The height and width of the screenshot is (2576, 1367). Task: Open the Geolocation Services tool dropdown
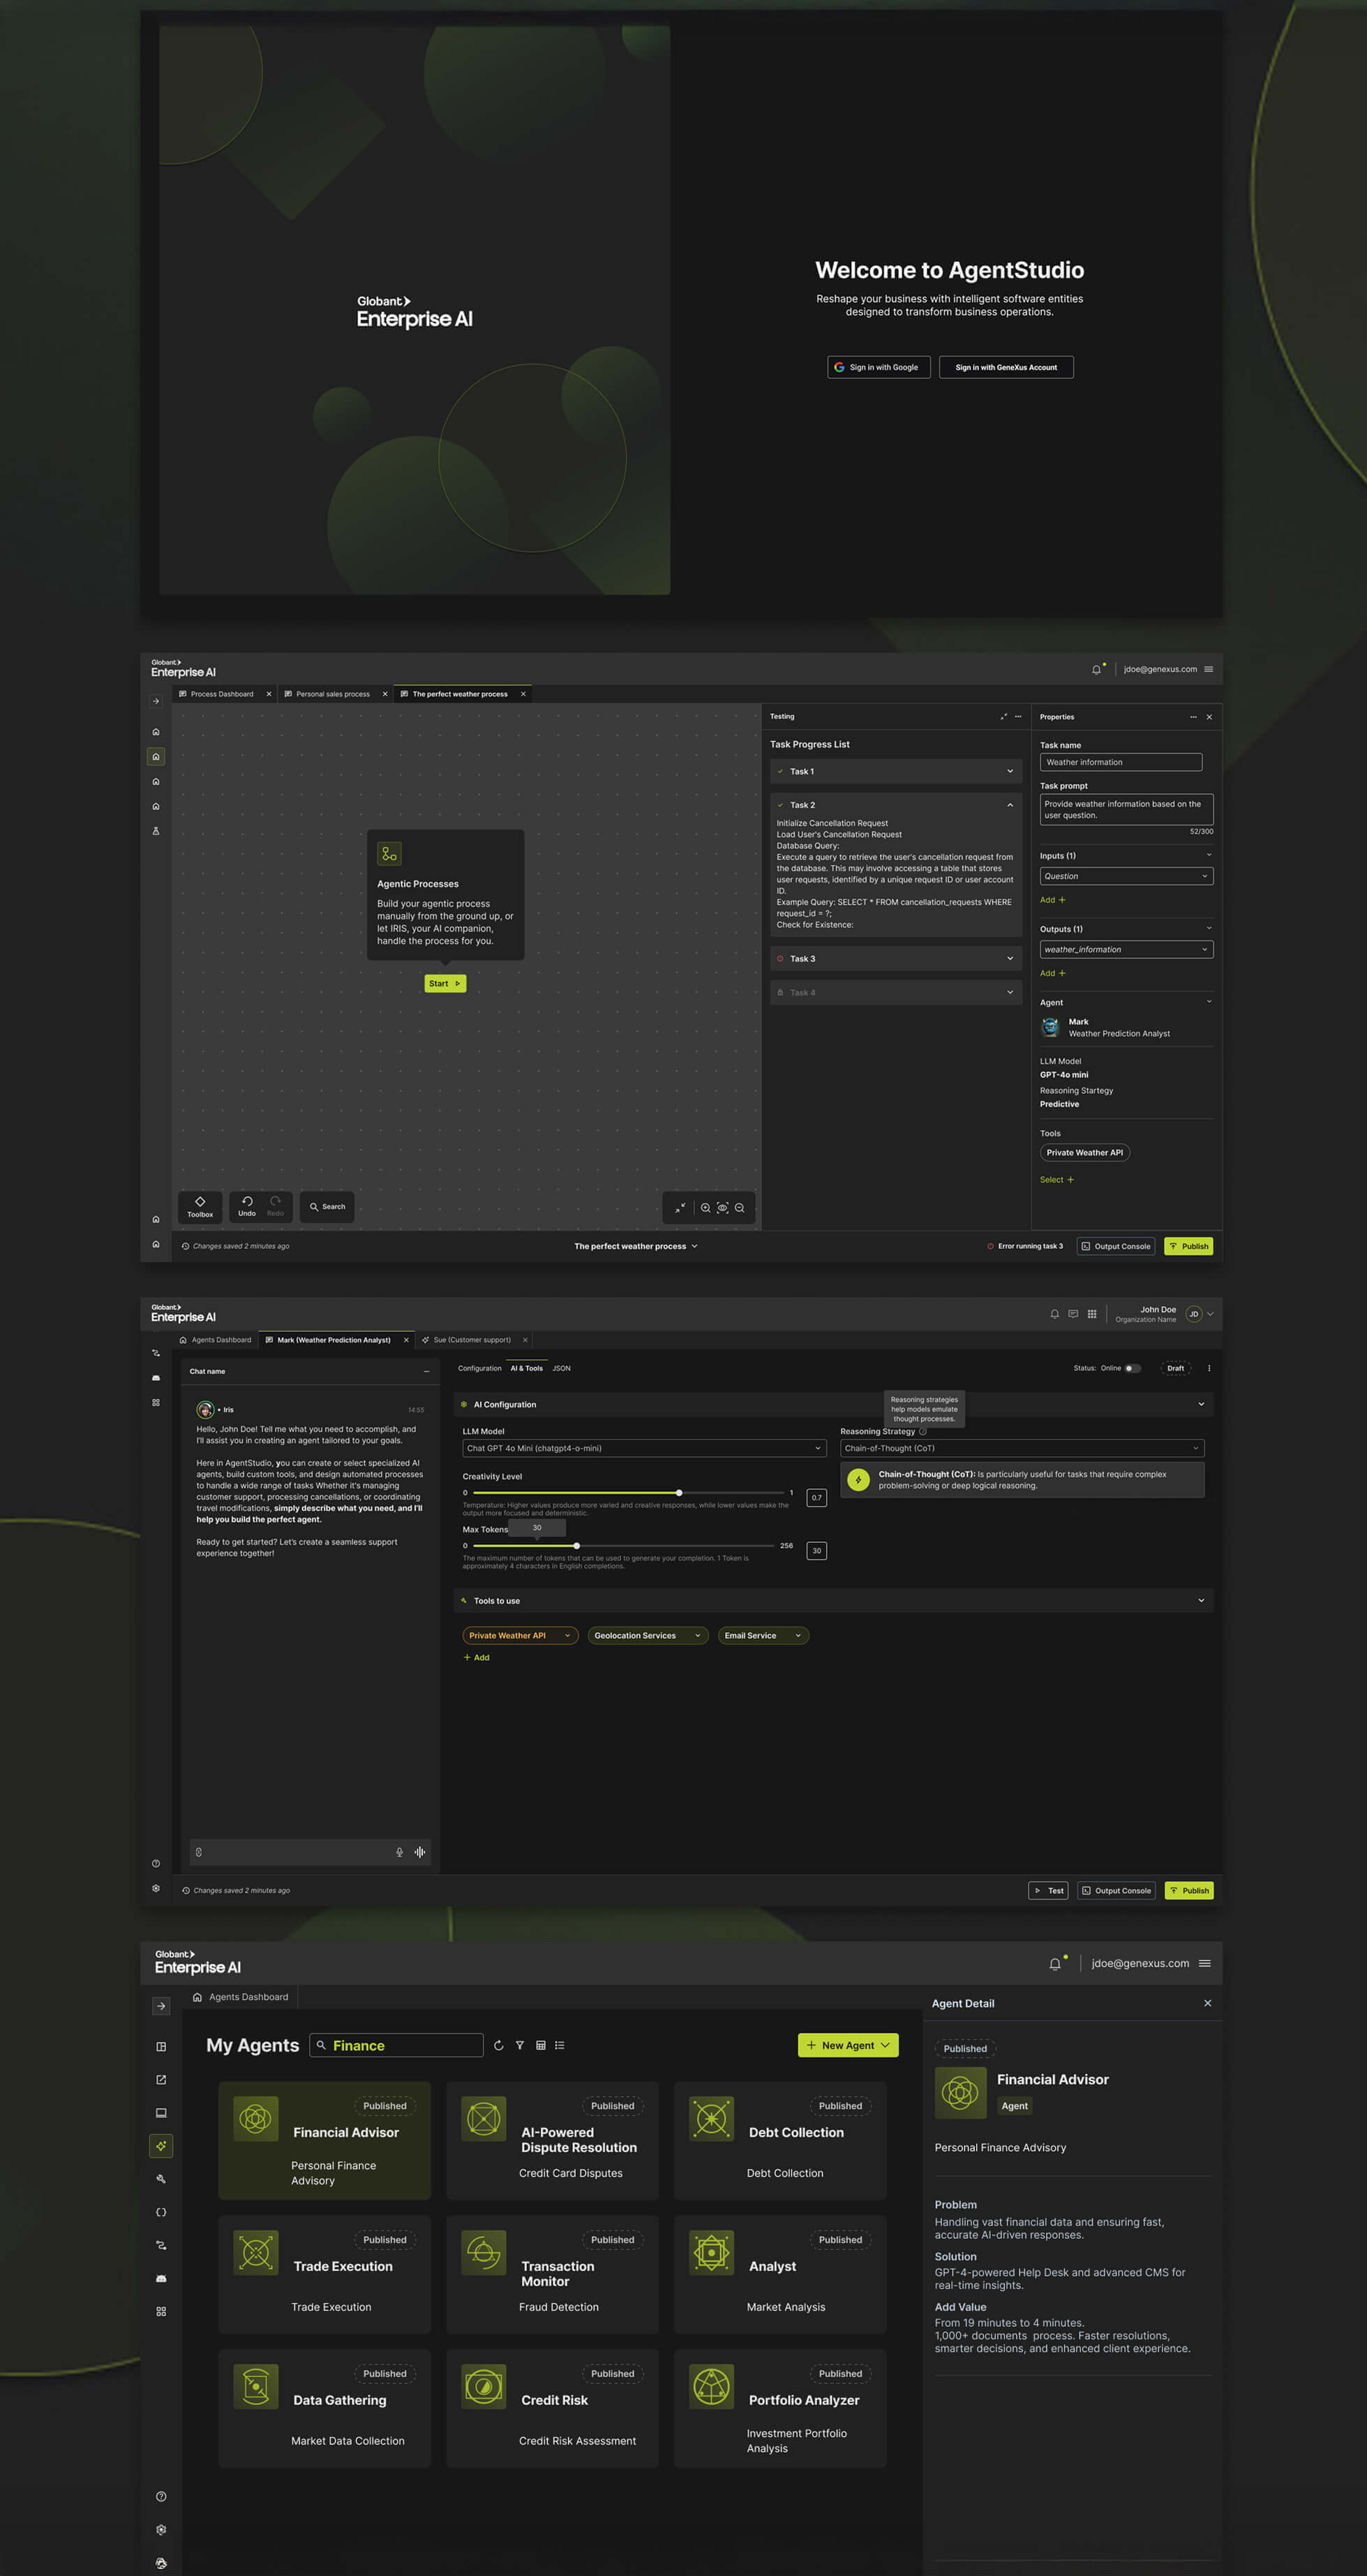point(648,1636)
